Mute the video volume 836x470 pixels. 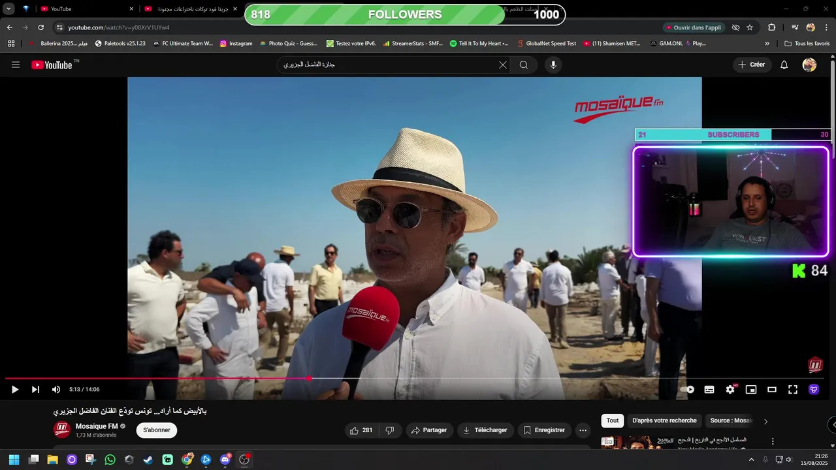56,390
